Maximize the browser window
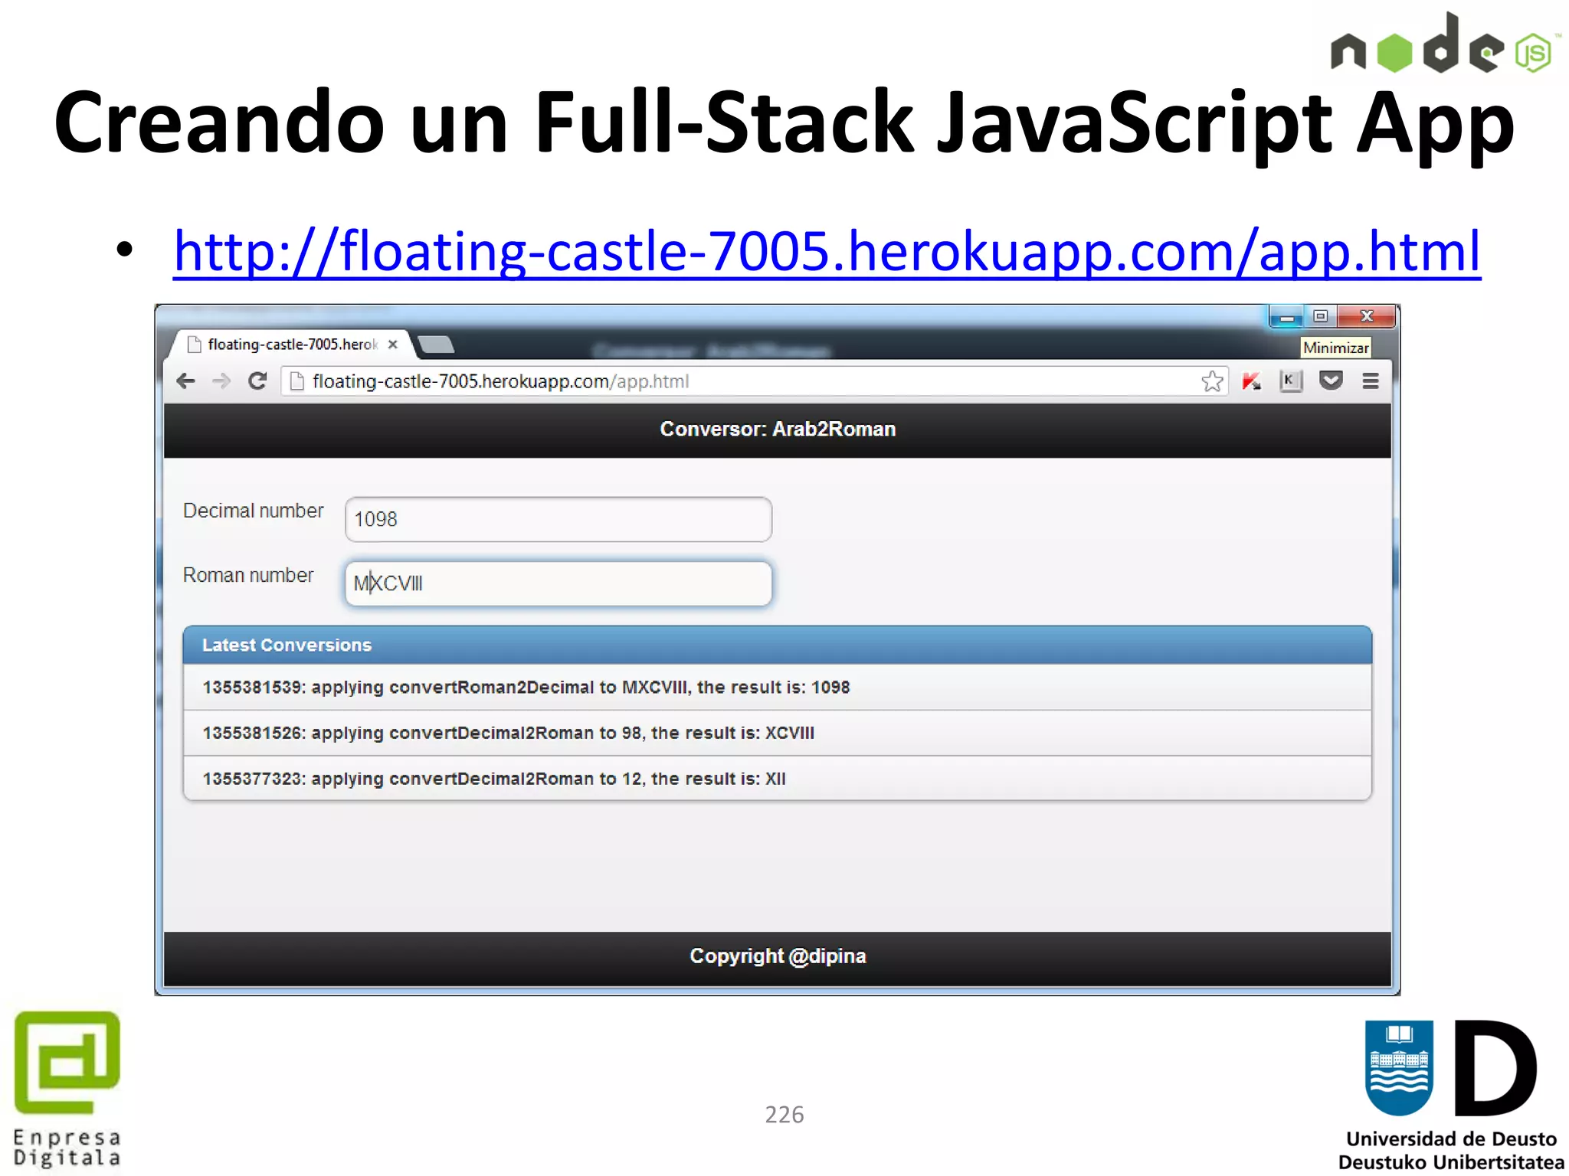The image size is (1569, 1176). point(1320,316)
